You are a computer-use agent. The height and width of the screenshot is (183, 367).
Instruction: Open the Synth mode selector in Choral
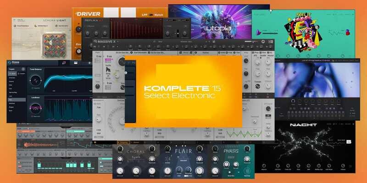[135, 157]
